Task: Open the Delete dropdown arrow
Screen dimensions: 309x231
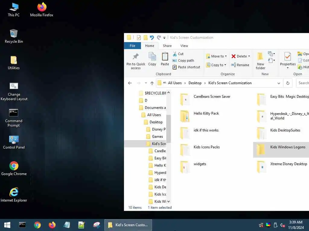Action: 249,56
